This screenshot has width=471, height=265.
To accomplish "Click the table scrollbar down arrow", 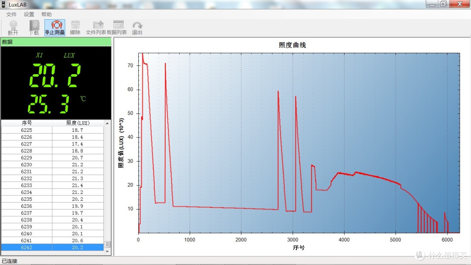I will (x=107, y=251).
